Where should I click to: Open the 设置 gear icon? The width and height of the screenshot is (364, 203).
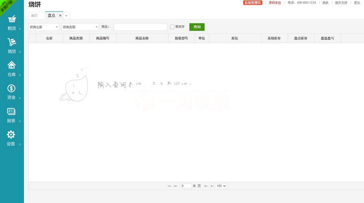point(12,134)
